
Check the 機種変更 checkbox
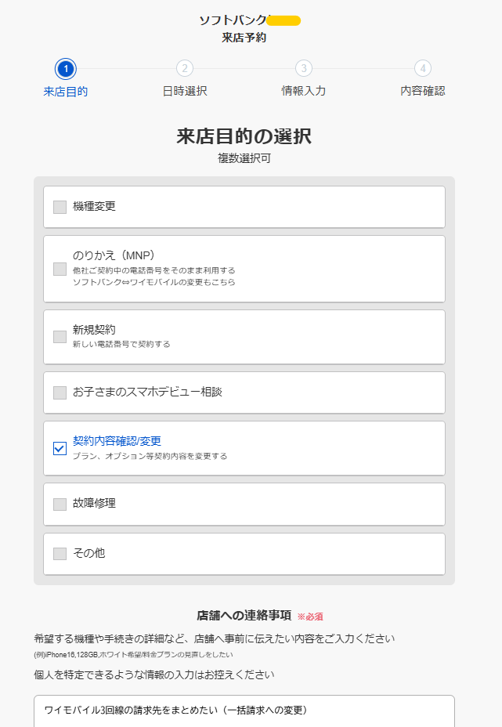point(60,207)
